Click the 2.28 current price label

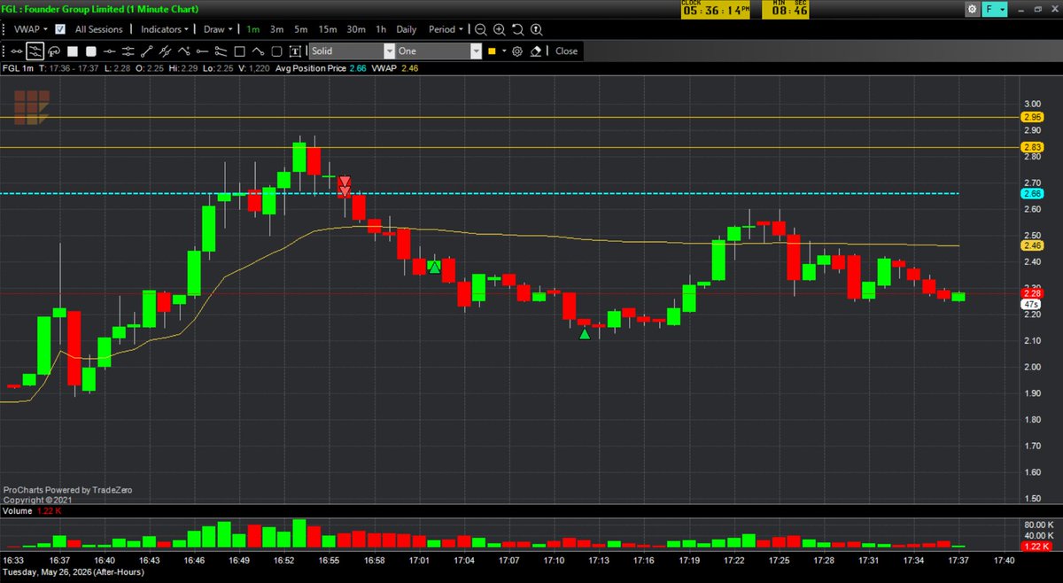point(1033,293)
